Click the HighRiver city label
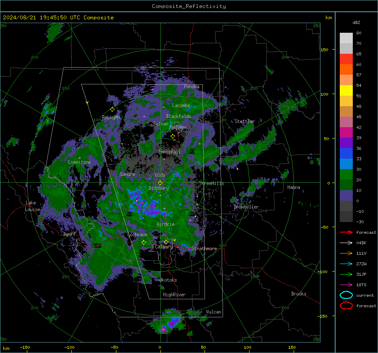378x353 pixels. click(174, 295)
